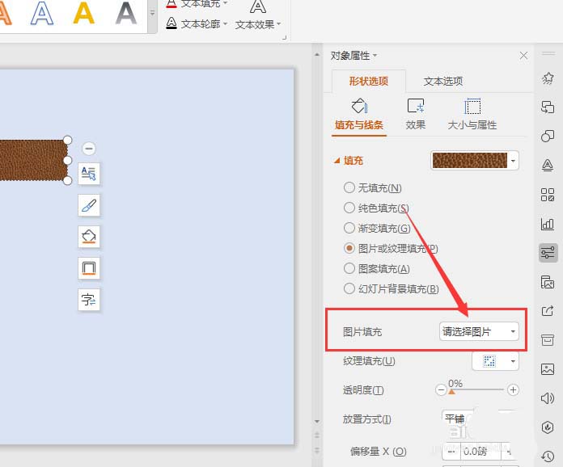This screenshot has height=467, width=563.
Task: Click the shape outline floating icon
Action: pyautogui.click(x=89, y=268)
